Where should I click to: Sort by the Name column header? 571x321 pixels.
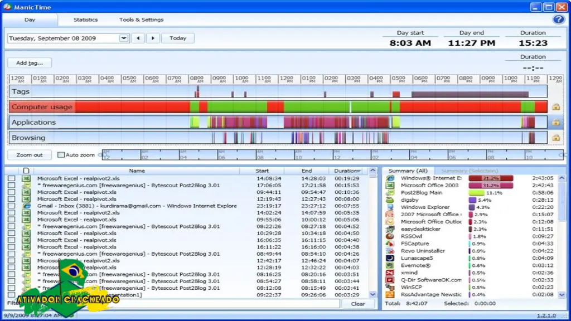click(137, 171)
